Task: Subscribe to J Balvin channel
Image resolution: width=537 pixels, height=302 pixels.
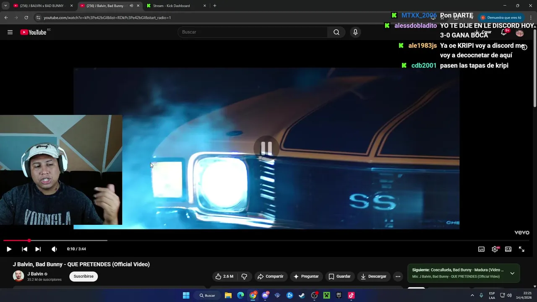Action: point(83,276)
